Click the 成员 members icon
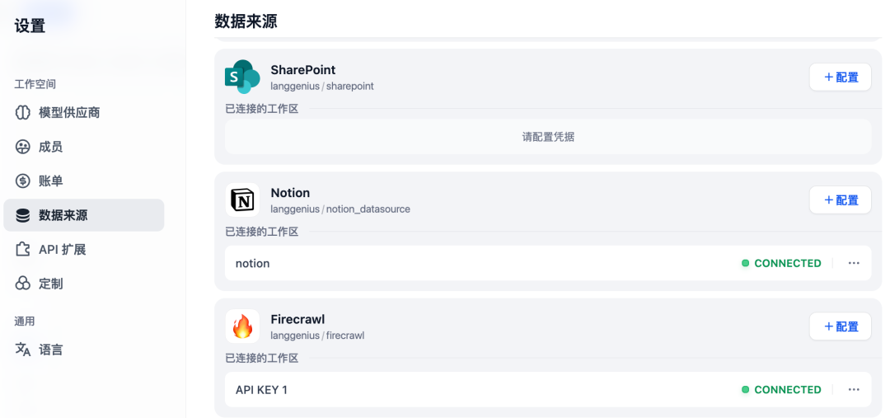 [x=23, y=147]
